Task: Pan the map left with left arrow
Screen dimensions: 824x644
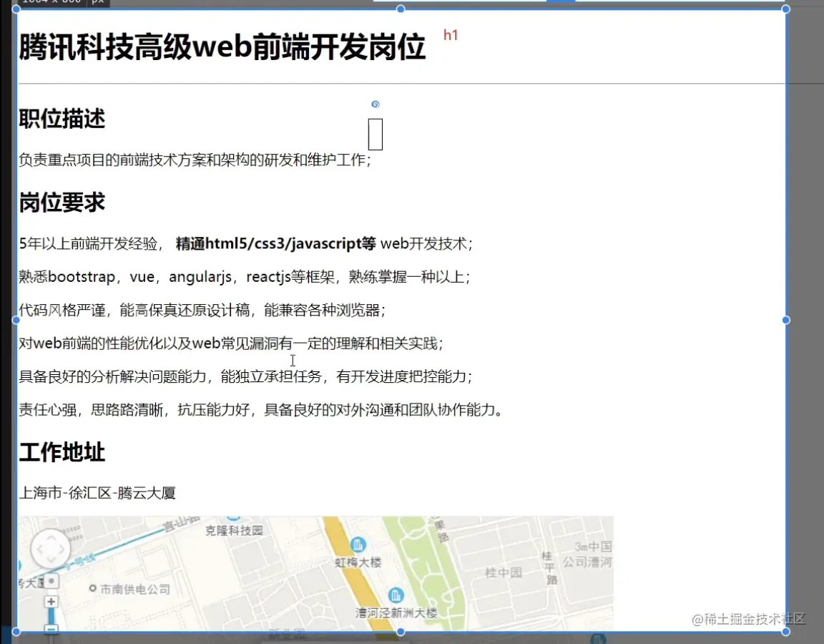Action: tap(39, 549)
